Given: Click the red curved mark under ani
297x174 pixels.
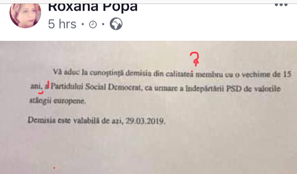Looking at the screenshot, I should (x=41, y=93).
